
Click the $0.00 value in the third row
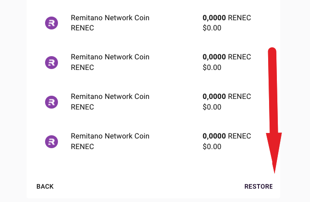212,107
